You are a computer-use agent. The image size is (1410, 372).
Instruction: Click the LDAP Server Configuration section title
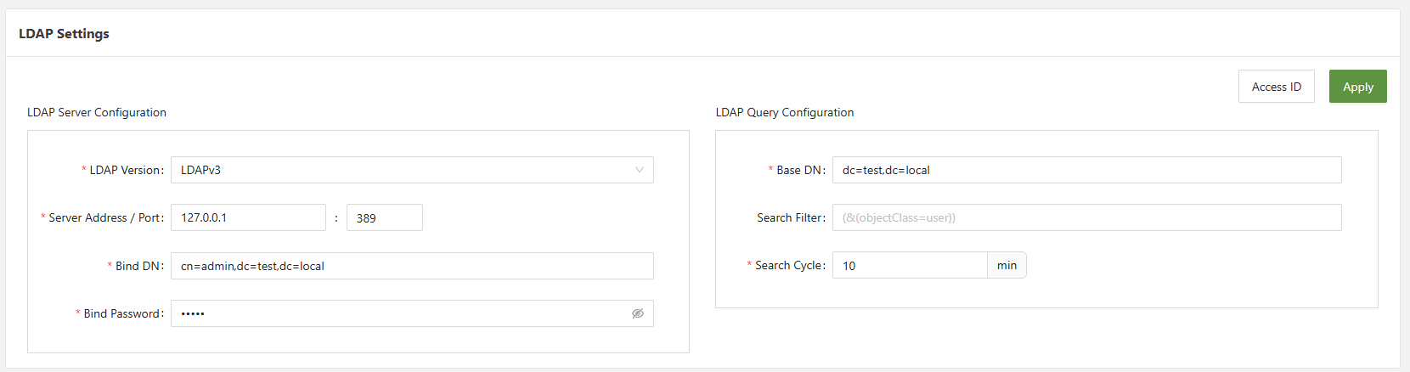pyautogui.click(x=97, y=112)
